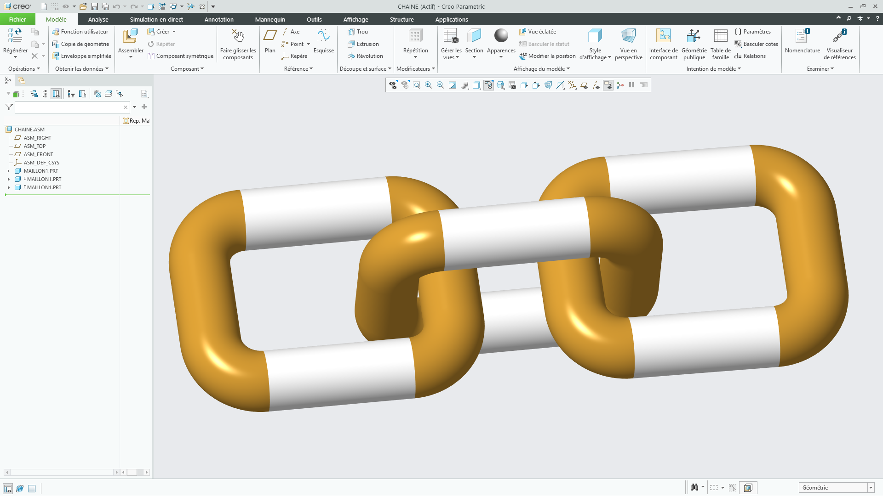Click Composant symétrique button
Screen dimensions: 883x496
pos(180,56)
